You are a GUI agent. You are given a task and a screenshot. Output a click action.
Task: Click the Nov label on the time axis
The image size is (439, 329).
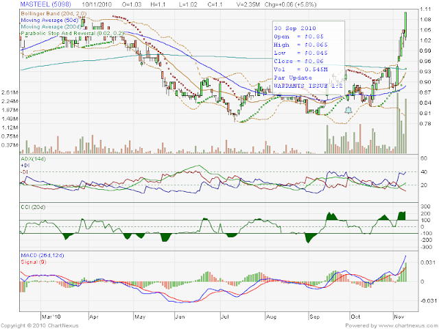coord(399,317)
